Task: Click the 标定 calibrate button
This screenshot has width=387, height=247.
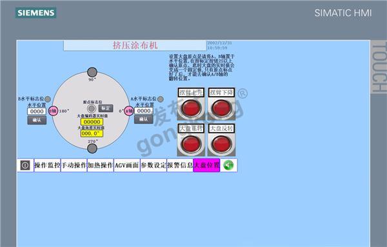Action: (106, 108)
